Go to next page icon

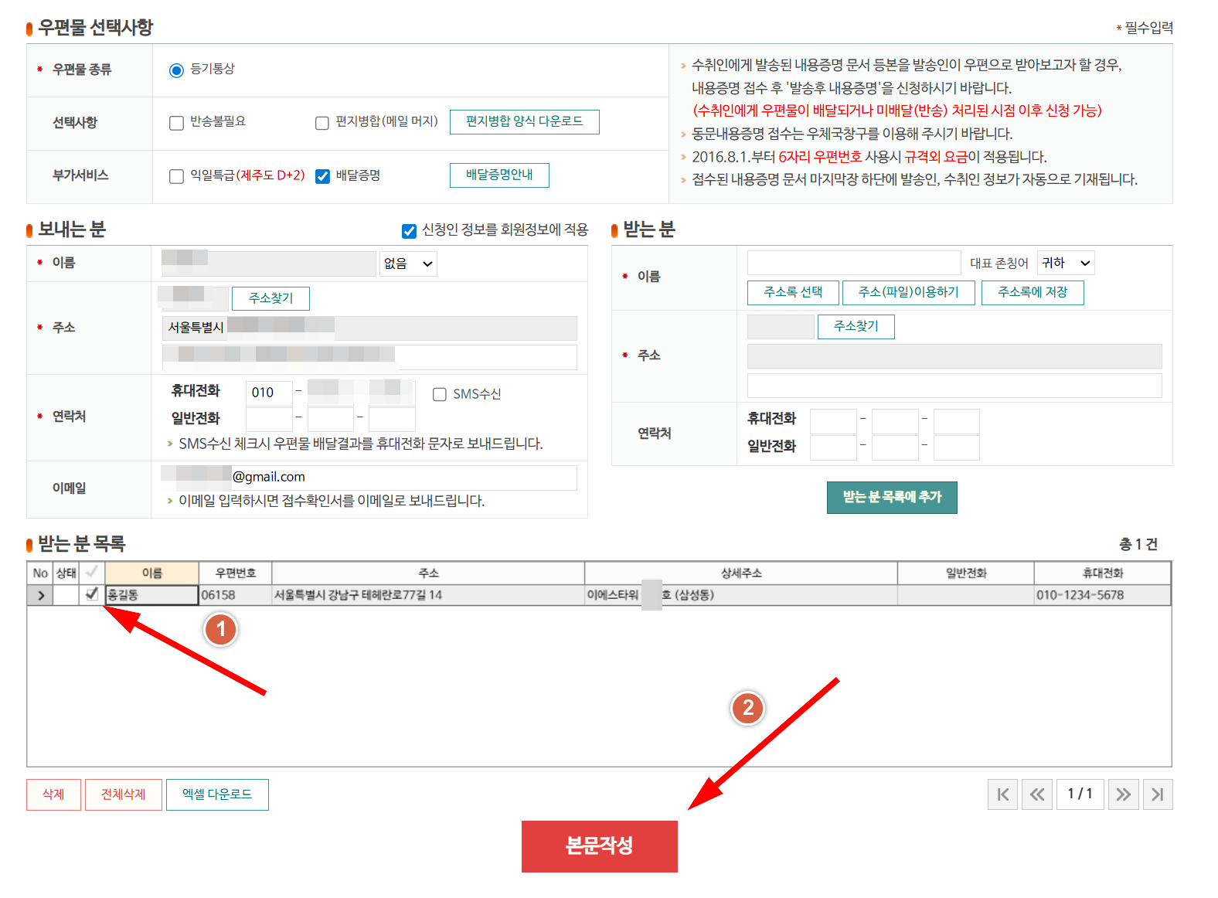(x=1124, y=794)
